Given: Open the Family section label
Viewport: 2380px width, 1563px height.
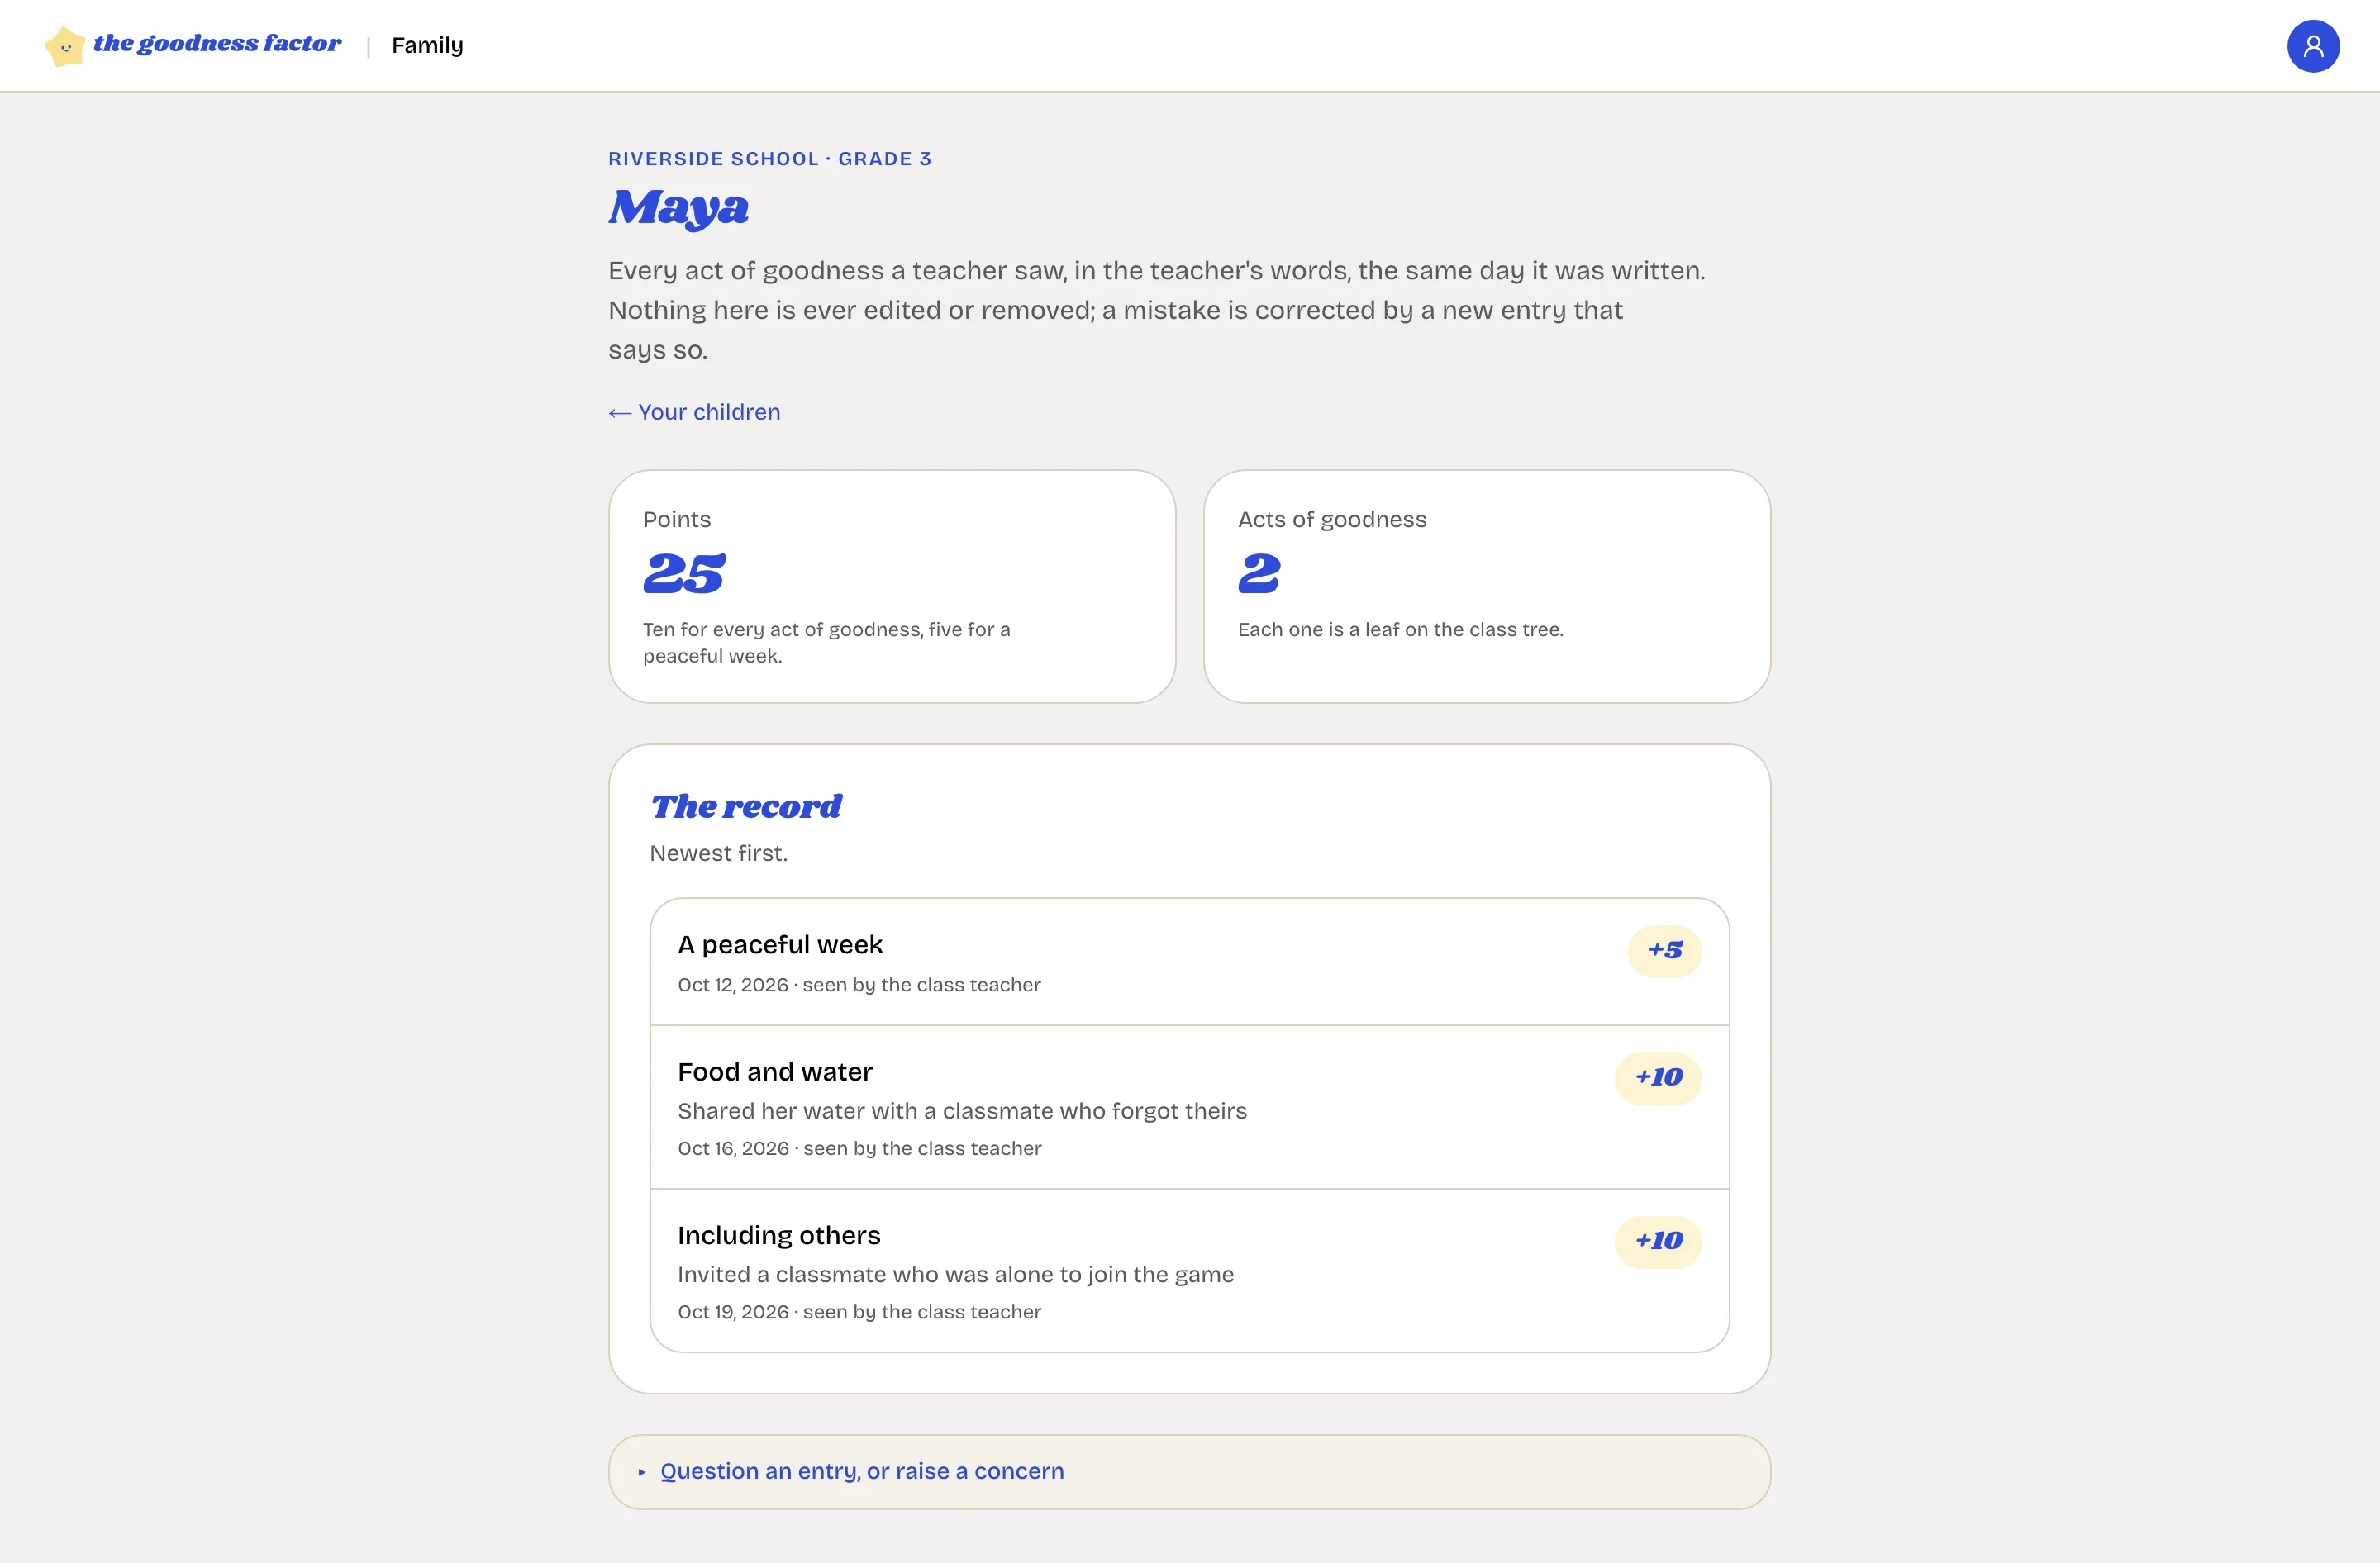Looking at the screenshot, I should click(427, 45).
